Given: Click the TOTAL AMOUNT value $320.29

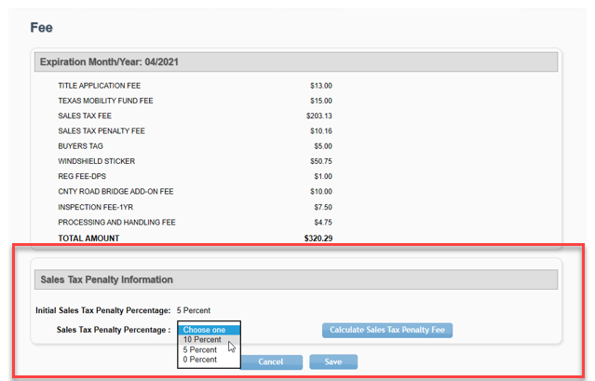Looking at the screenshot, I should (x=318, y=238).
